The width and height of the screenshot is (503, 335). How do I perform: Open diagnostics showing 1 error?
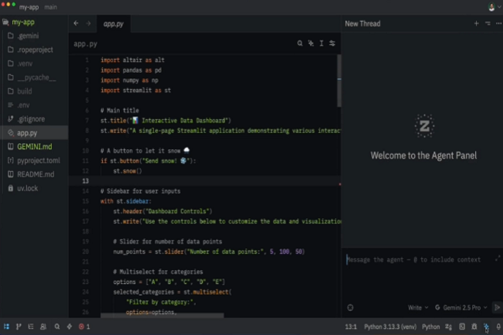pos(84,326)
